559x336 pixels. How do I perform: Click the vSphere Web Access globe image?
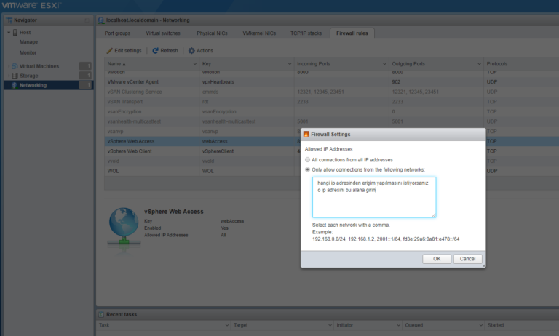[x=124, y=228]
